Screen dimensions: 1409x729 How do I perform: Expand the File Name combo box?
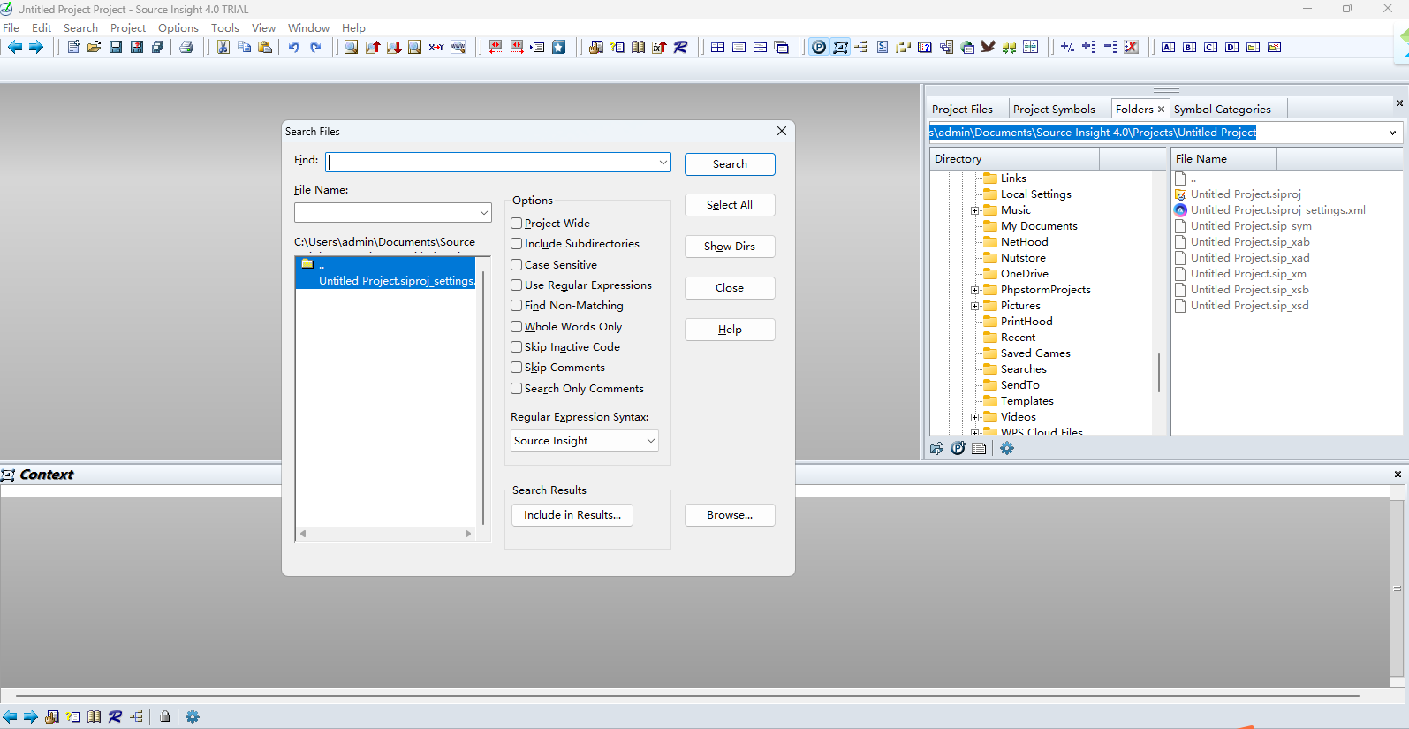pos(483,213)
